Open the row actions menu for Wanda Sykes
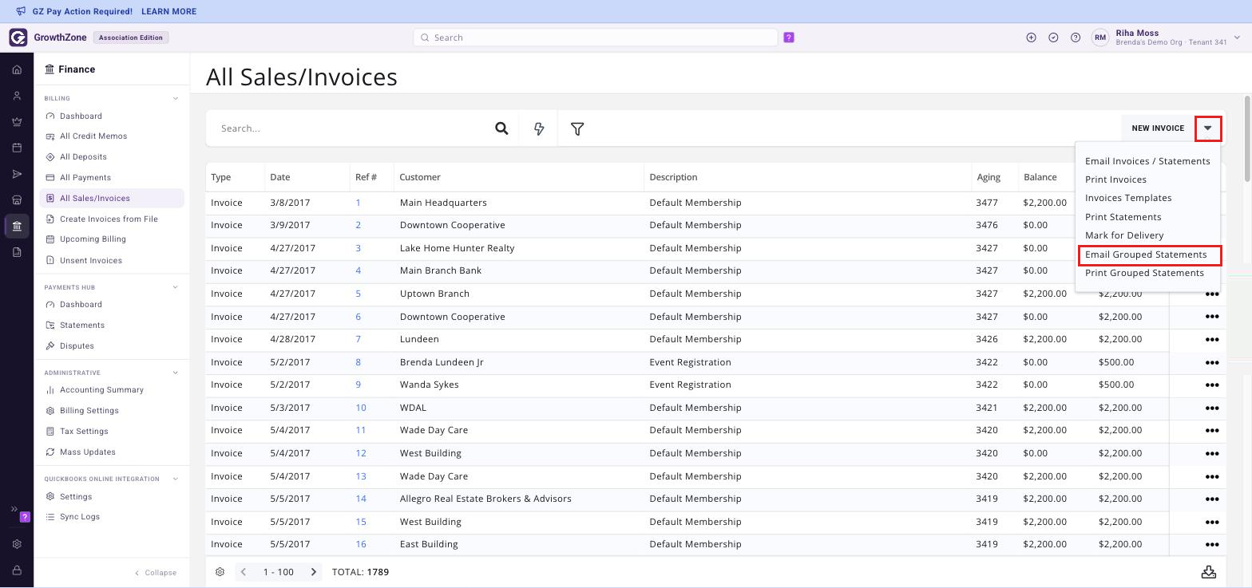This screenshot has height=588, width=1252. [x=1211, y=385]
